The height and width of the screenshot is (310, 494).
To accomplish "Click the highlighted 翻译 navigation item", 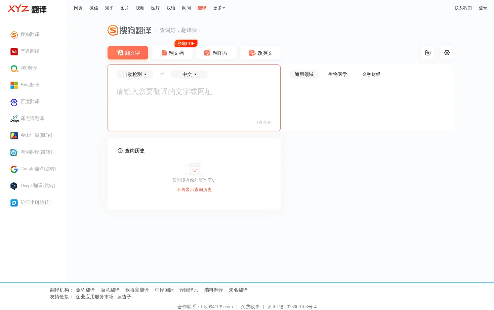I will click(202, 8).
